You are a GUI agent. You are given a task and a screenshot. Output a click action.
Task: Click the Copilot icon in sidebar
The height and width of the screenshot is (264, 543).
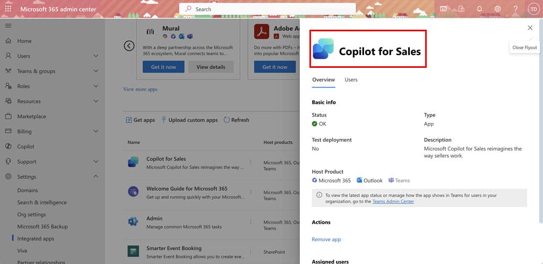8,146
